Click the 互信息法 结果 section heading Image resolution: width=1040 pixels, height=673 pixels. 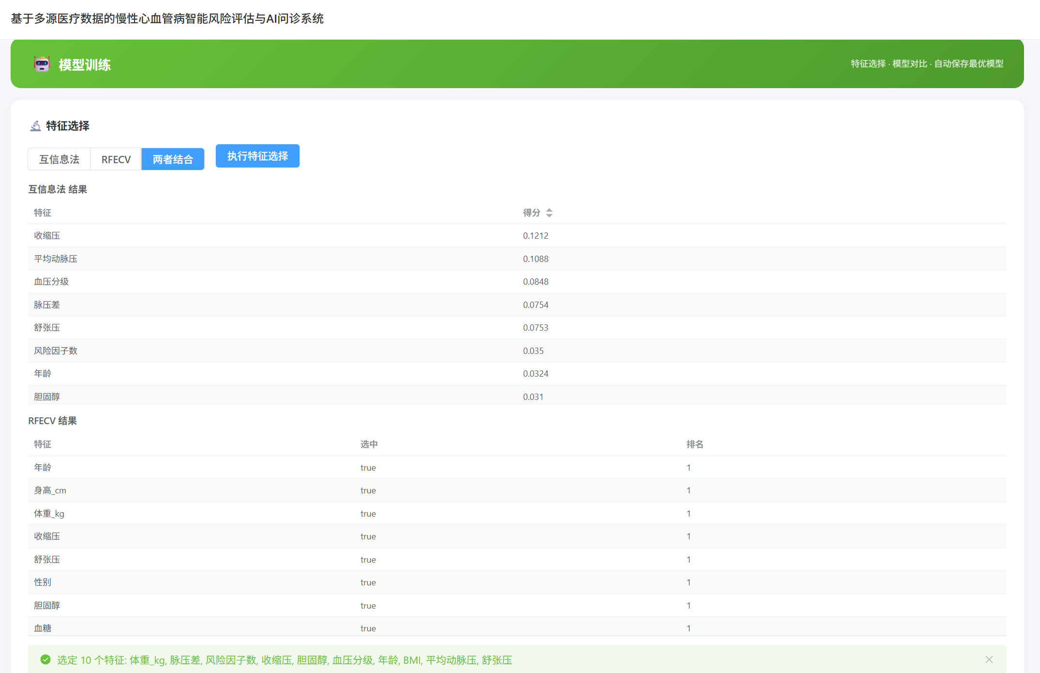(58, 189)
